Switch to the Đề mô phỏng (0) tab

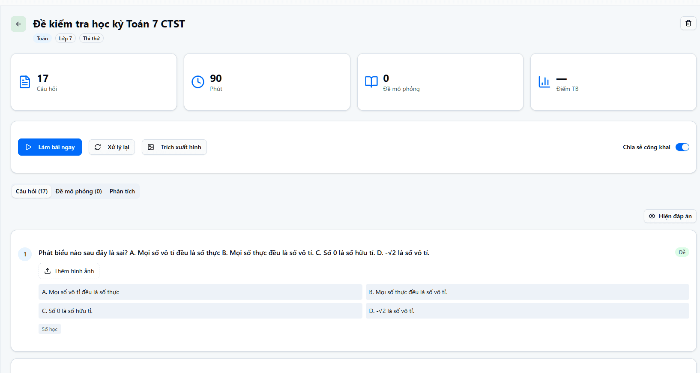78,191
